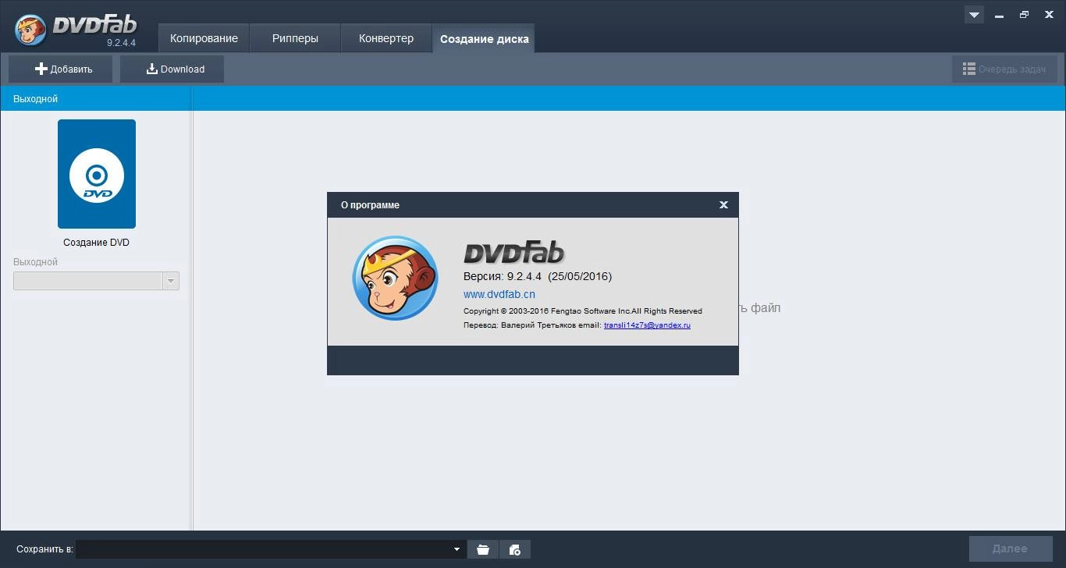Click the translator email link
The height and width of the screenshot is (568, 1066).
click(647, 325)
